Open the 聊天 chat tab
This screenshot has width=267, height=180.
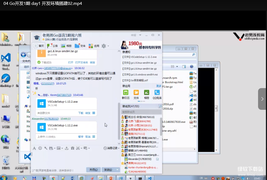click(39, 46)
